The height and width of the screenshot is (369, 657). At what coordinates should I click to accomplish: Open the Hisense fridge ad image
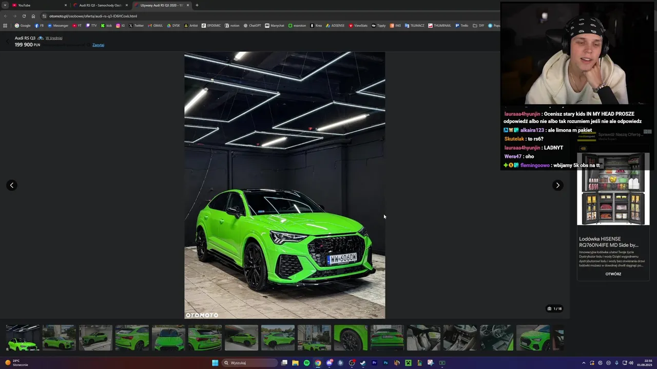613,189
